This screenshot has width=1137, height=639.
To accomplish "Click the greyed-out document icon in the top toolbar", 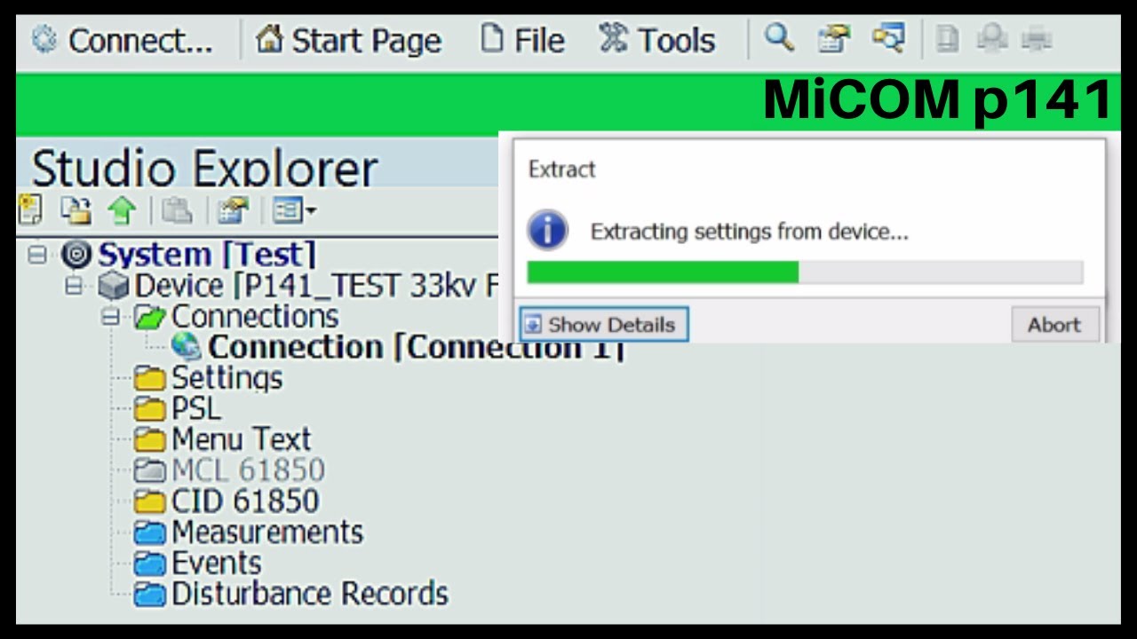I will (948, 38).
